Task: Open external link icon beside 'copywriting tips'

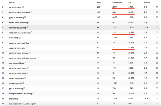Action: click(23, 37)
